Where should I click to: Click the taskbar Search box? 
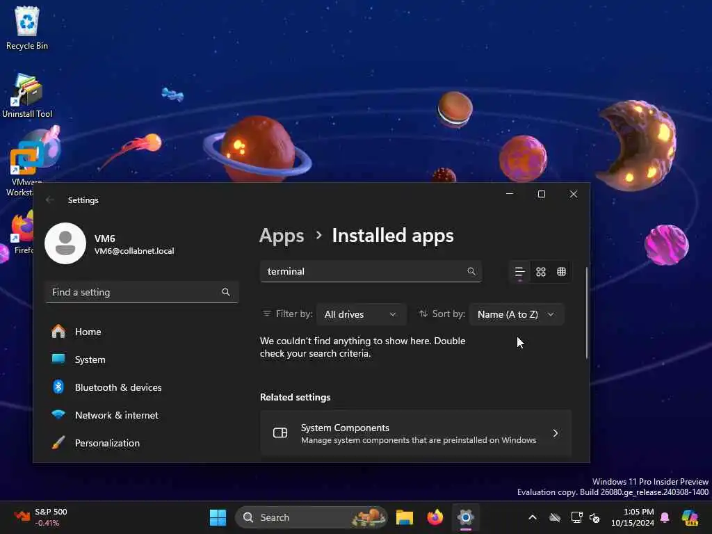311,517
